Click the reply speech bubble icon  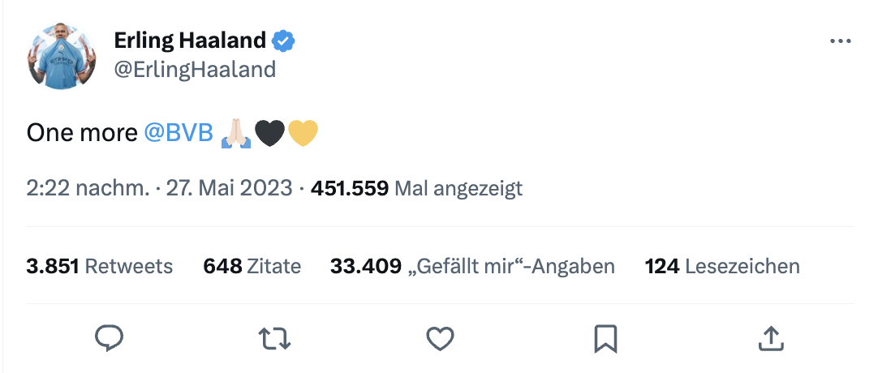tap(109, 338)
